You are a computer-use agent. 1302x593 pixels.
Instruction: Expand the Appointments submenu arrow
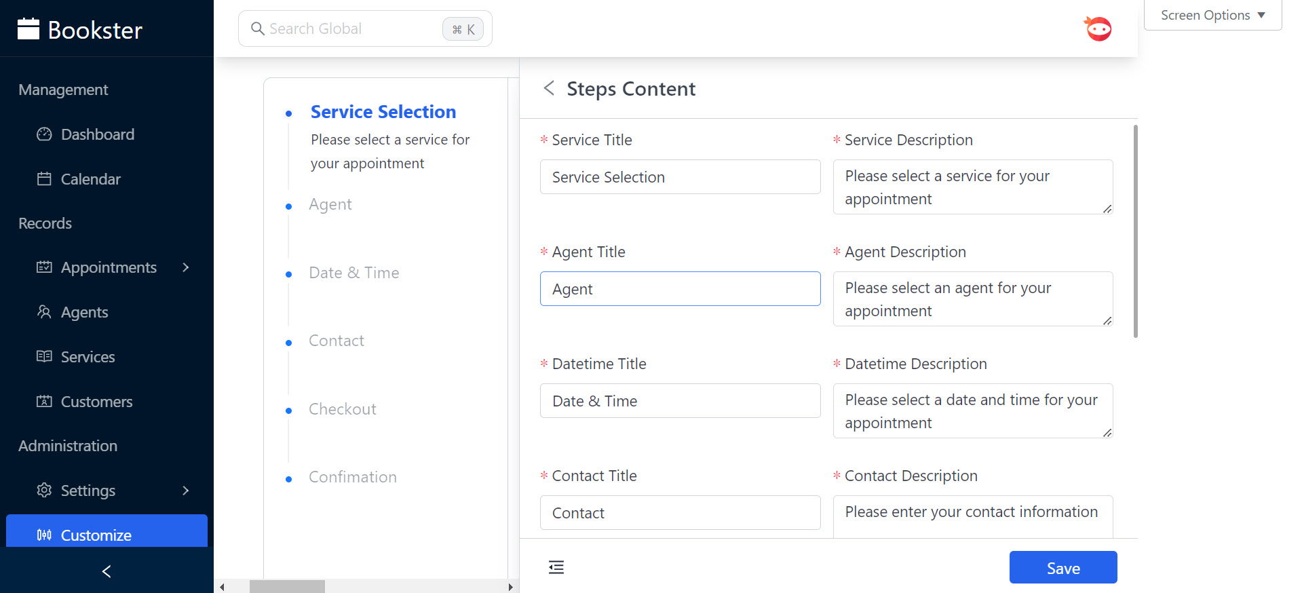point(185,267)
